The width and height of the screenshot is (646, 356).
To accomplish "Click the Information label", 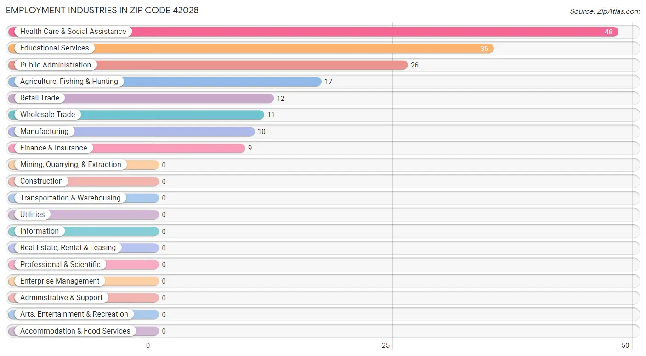I will pyautogui.click(x=40, y=231).
